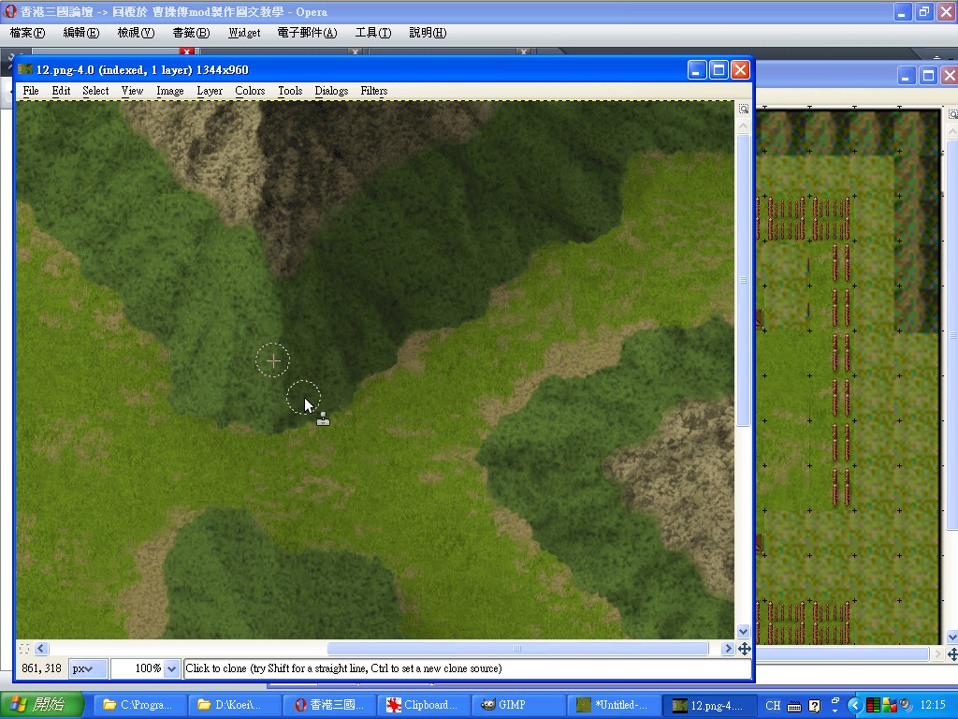Switch to the GIMP taskbar button

pyautogui.click(x=516, y=705)
